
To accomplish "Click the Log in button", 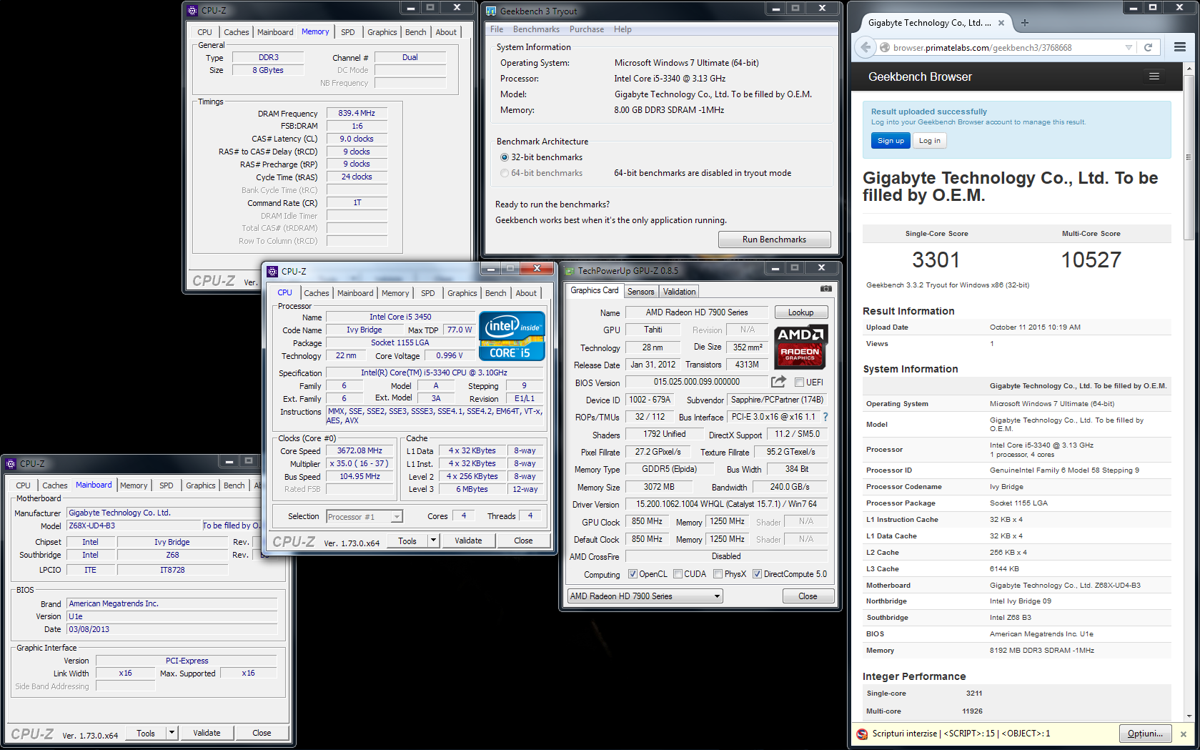I will click(x=930, y=141).
